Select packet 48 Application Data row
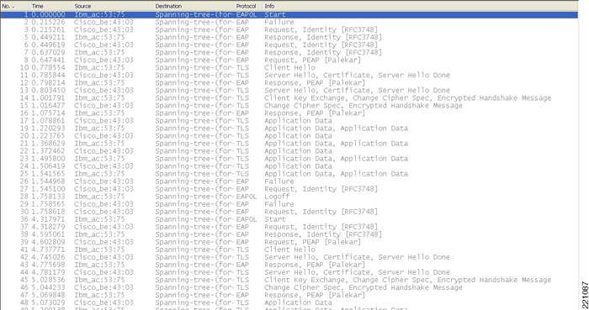 pos(289,302)
